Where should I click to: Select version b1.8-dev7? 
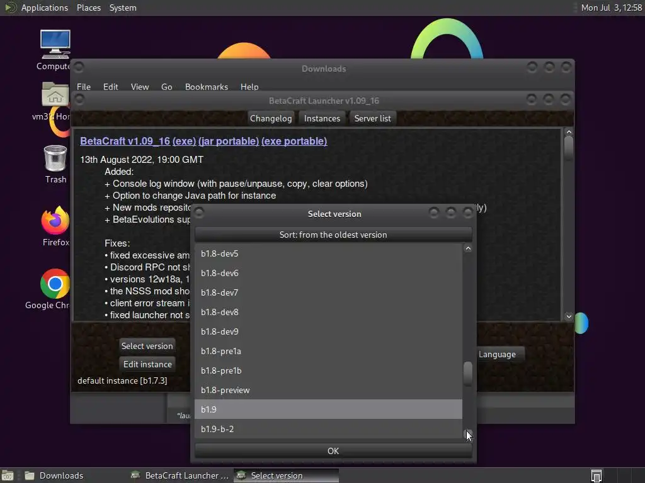(328, 292)
